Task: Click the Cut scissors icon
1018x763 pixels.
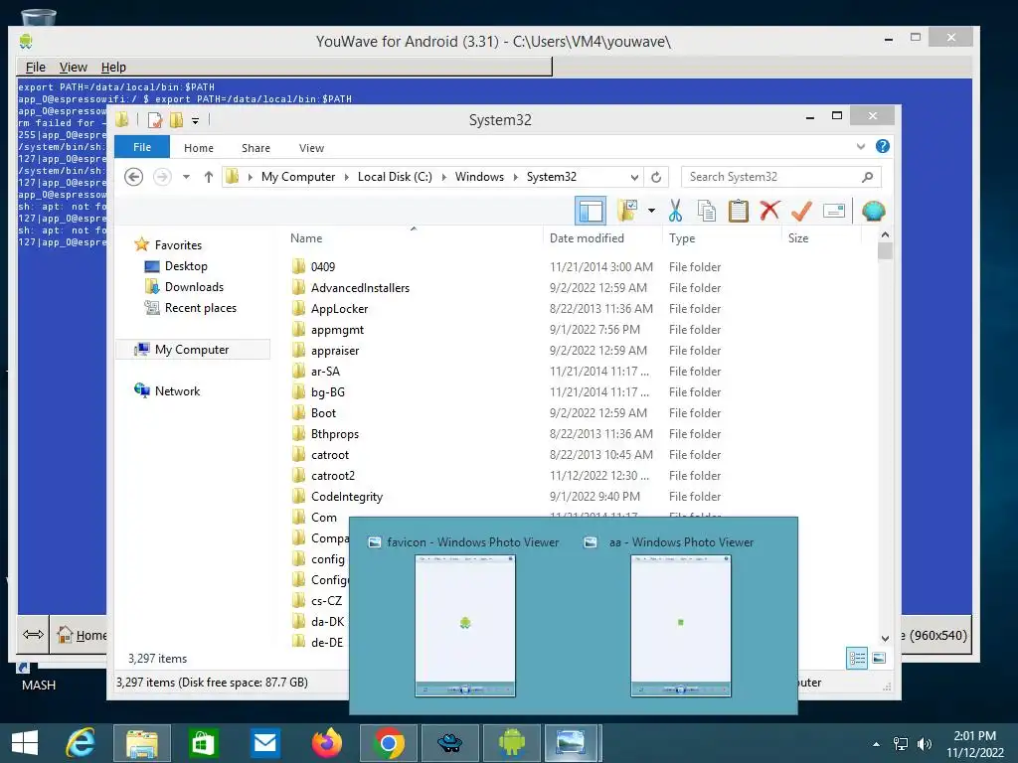Action: point(675,211)
